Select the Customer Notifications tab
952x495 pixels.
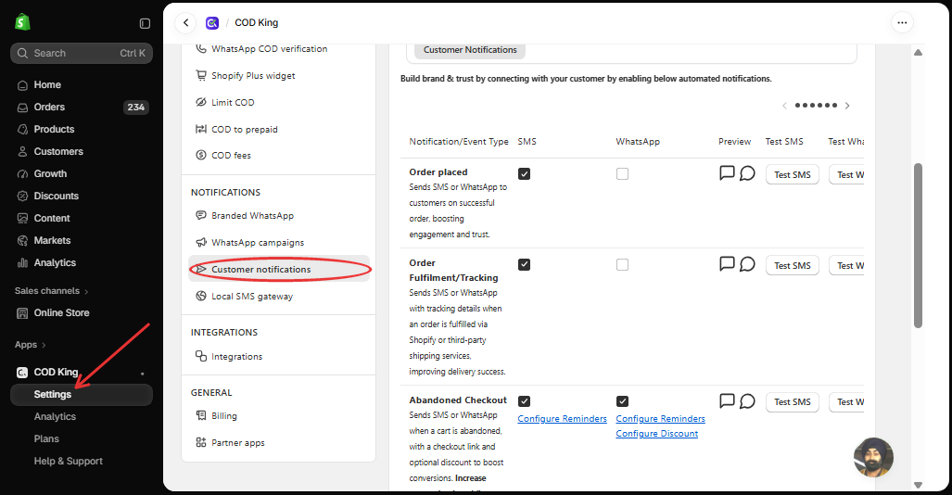click(x=470, y=50)
